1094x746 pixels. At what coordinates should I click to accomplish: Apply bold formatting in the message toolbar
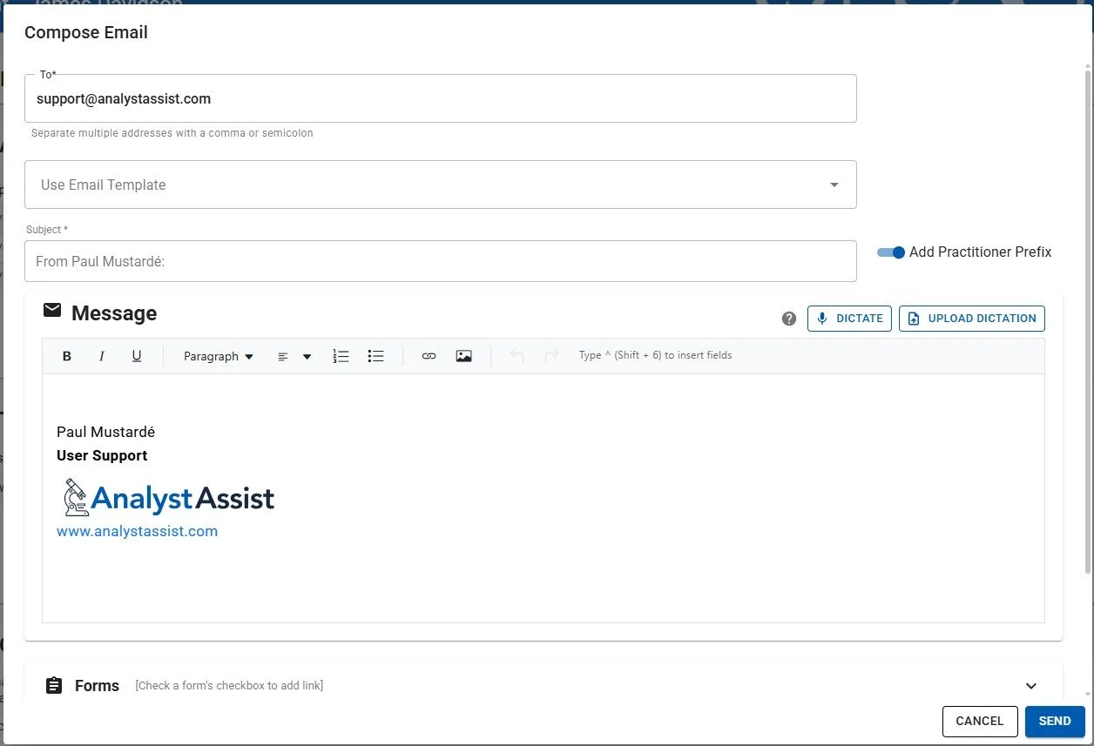(x=67, y=356)
